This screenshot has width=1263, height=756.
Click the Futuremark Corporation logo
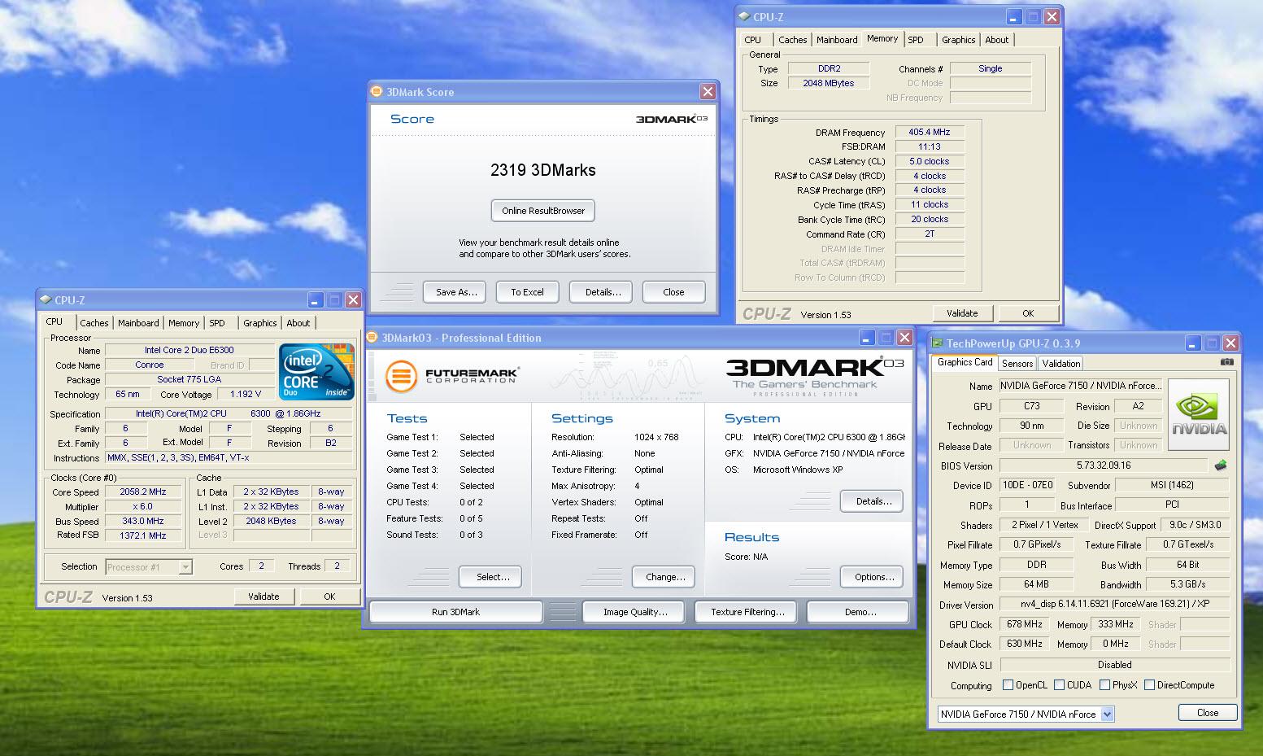(453, 376)
